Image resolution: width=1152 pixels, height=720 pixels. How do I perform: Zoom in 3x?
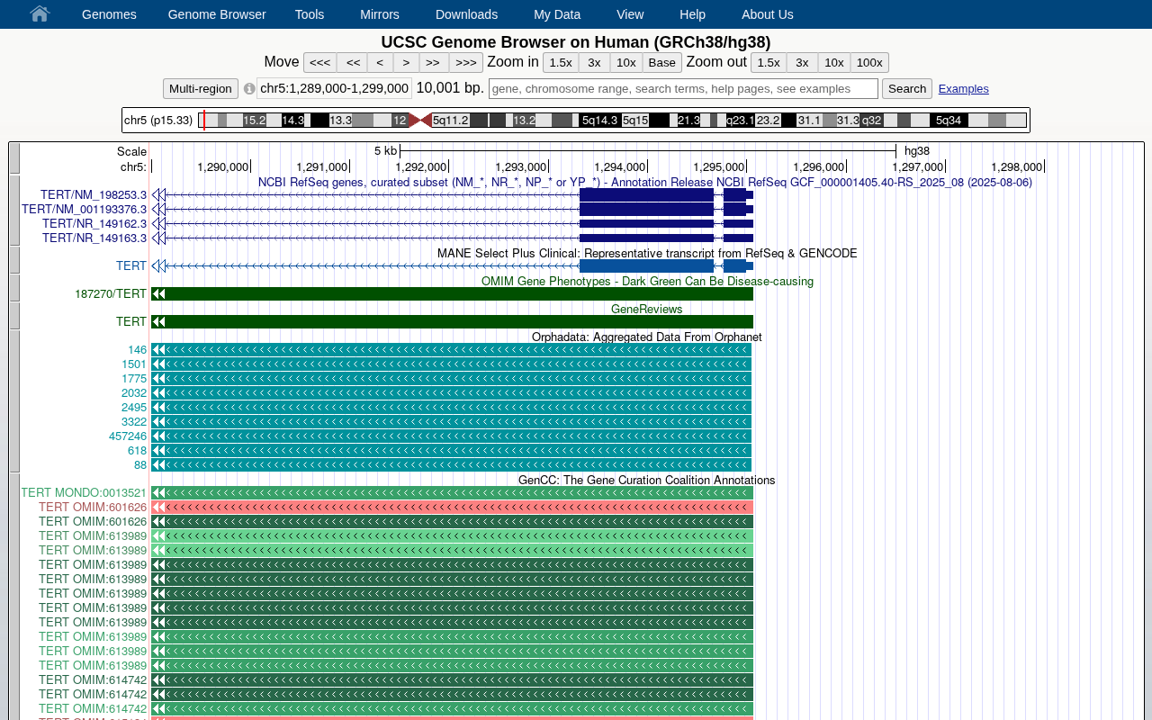594,62
